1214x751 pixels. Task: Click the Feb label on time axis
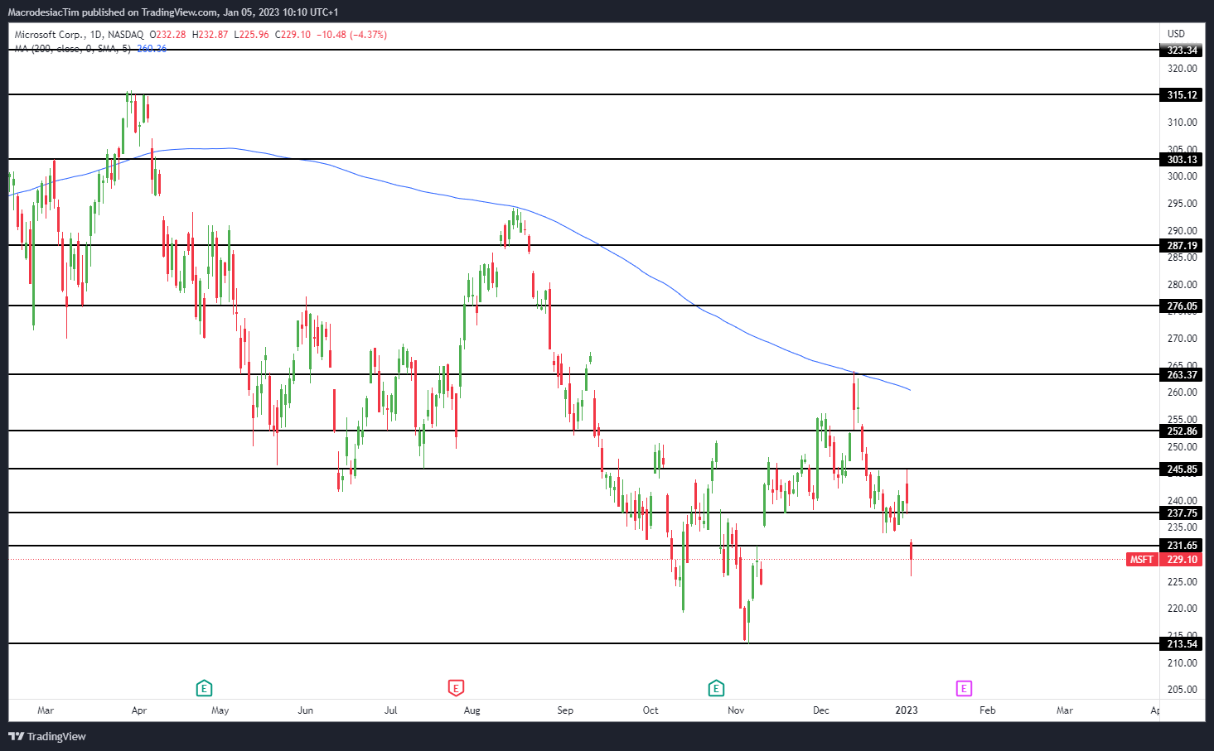pyautogui.click(x=988, y=710)
